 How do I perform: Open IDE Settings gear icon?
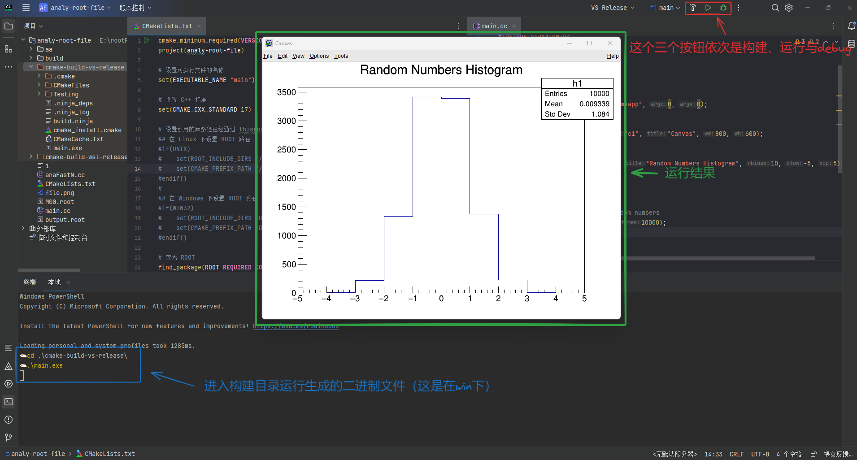789,8
